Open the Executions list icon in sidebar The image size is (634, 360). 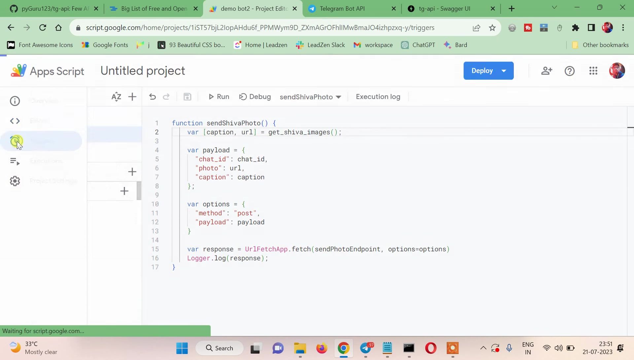click(15, 161)
